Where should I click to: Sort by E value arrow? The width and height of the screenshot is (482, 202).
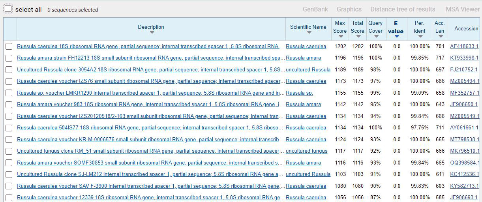pos(396,37)
